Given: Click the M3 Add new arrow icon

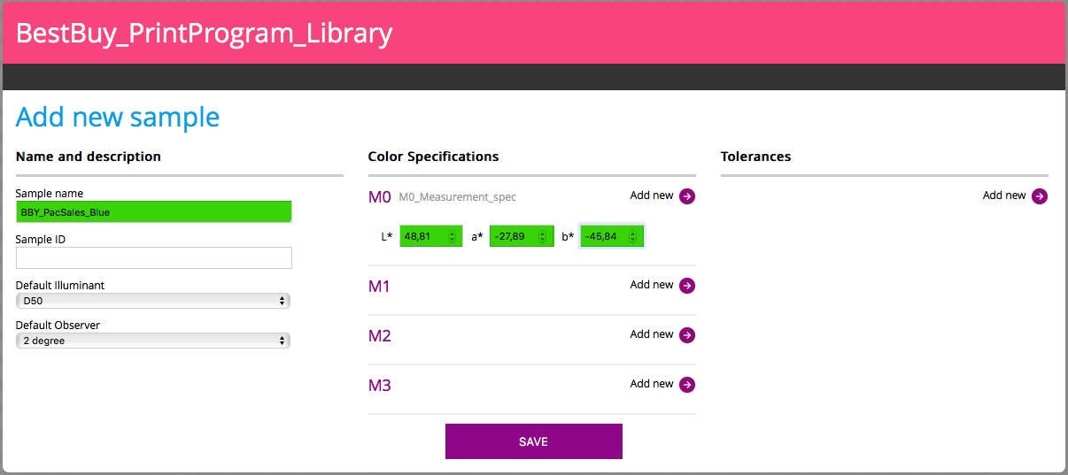Looking at the screenshot, I should pos(687,385).
